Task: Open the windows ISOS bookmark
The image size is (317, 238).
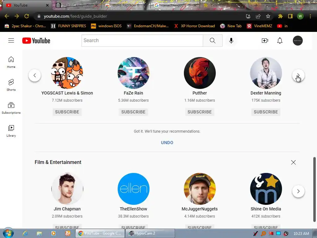Action: tap(106, 26)
